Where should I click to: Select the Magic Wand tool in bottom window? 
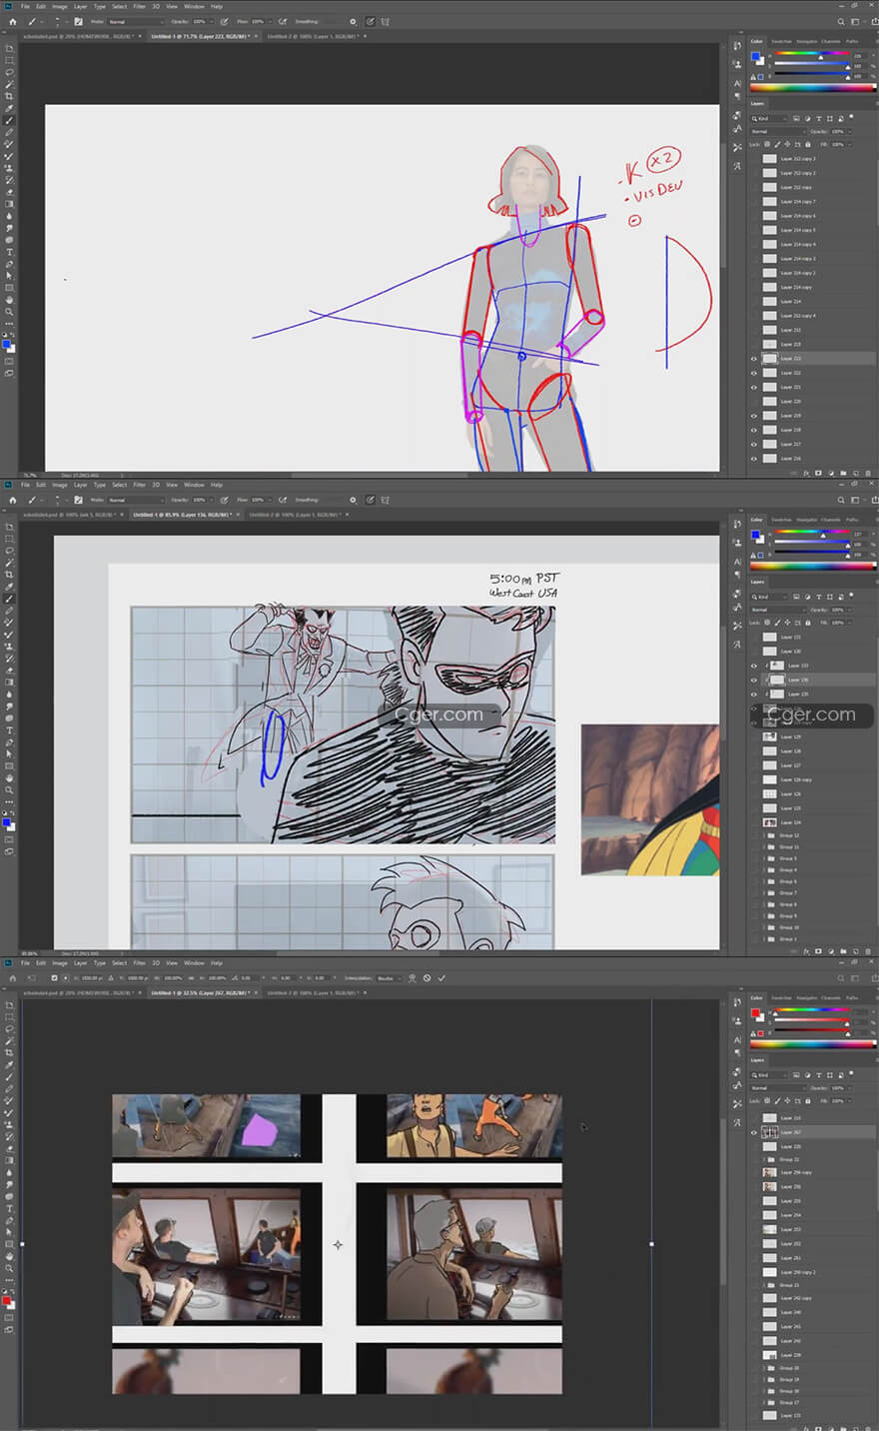point(9,1041)
